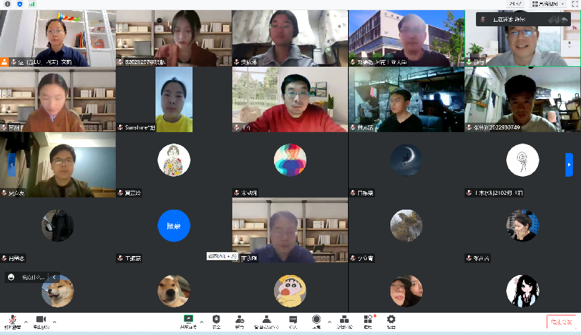Select the Crayon Shin-chan cartoon avatar
581x335 pixels.
pos(290,291)
